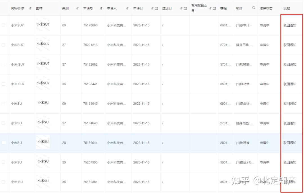This screenshot has height=193, width=304.
Task: Check the row with application number 75198060
Action: (x=3, y=25)
